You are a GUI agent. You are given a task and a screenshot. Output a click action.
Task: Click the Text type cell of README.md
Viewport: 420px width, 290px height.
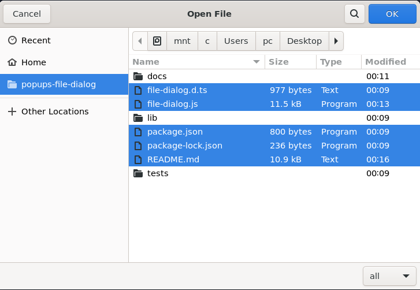click(x=330, y=159)
